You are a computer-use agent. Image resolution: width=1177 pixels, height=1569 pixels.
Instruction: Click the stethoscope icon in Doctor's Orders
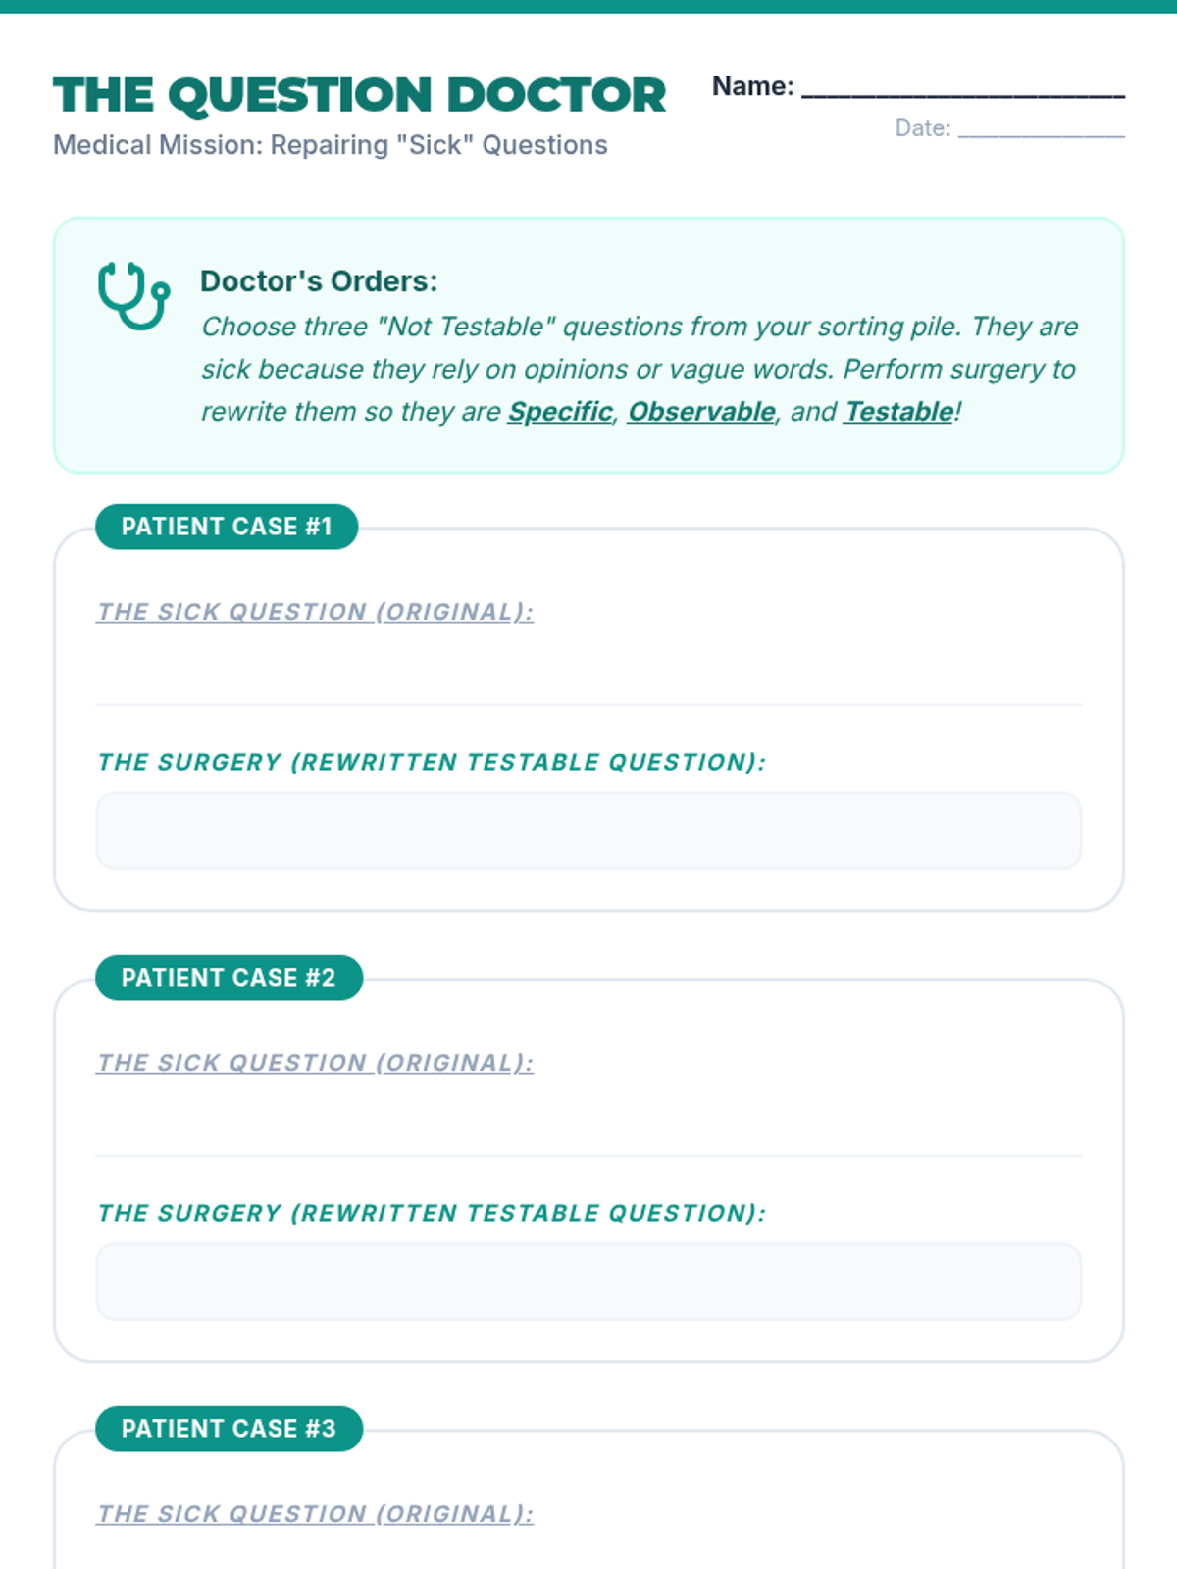point(133,295)
